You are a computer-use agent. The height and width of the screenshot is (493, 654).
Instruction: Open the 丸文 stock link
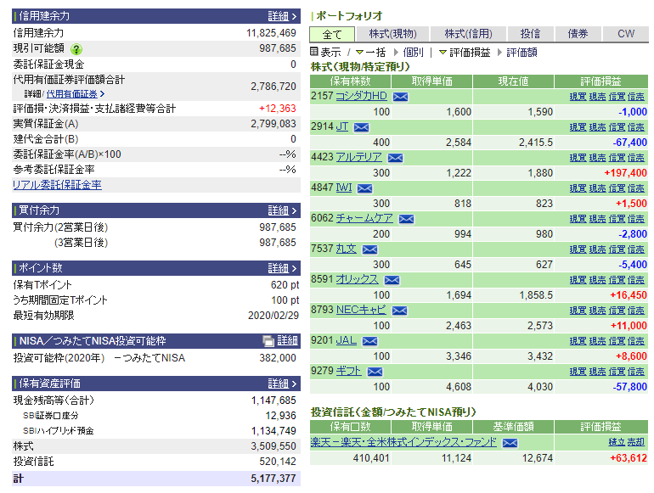(x=347, y=249)
